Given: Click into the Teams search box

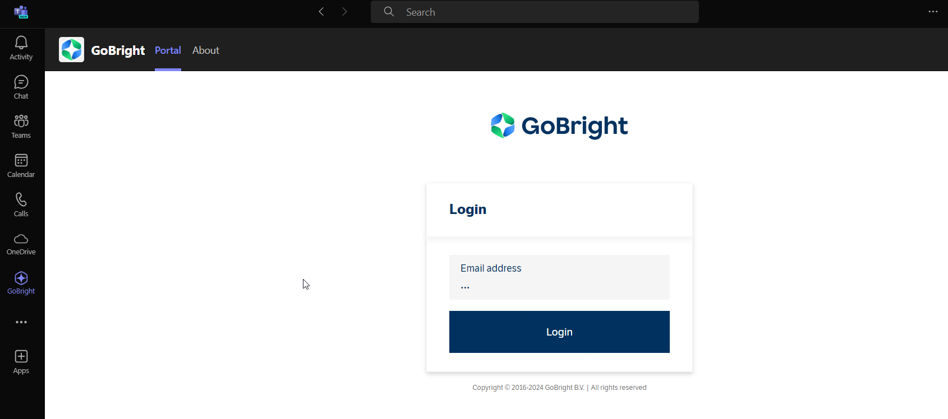Looking at the screenshot, I should (x=535, y=12).
